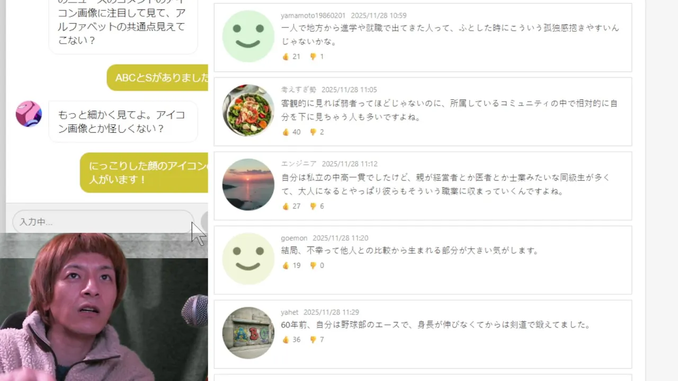Open the green smiley face avatar
This screenshot has width=678, height=381.
pos(248,37)
